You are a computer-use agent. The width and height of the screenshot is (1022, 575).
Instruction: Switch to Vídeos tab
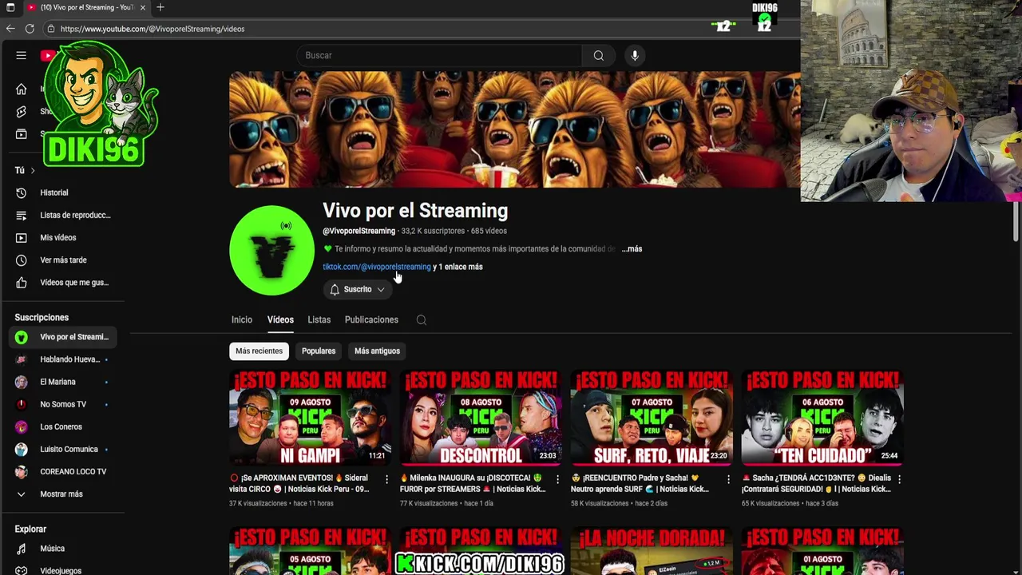click(280, 319)
